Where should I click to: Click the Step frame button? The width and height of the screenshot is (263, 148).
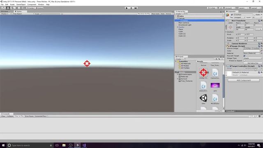pyautogui.click(x=136, y=8)
